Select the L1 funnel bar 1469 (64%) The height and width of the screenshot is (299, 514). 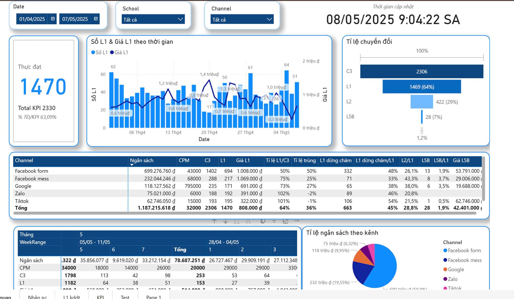(422, 87)
